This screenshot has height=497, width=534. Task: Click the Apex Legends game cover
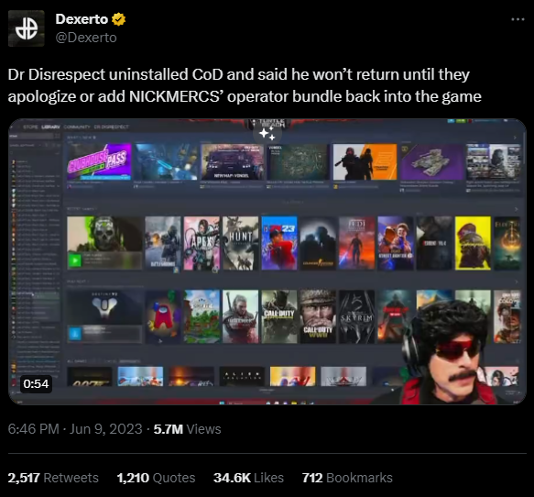[x=202, y=243]
